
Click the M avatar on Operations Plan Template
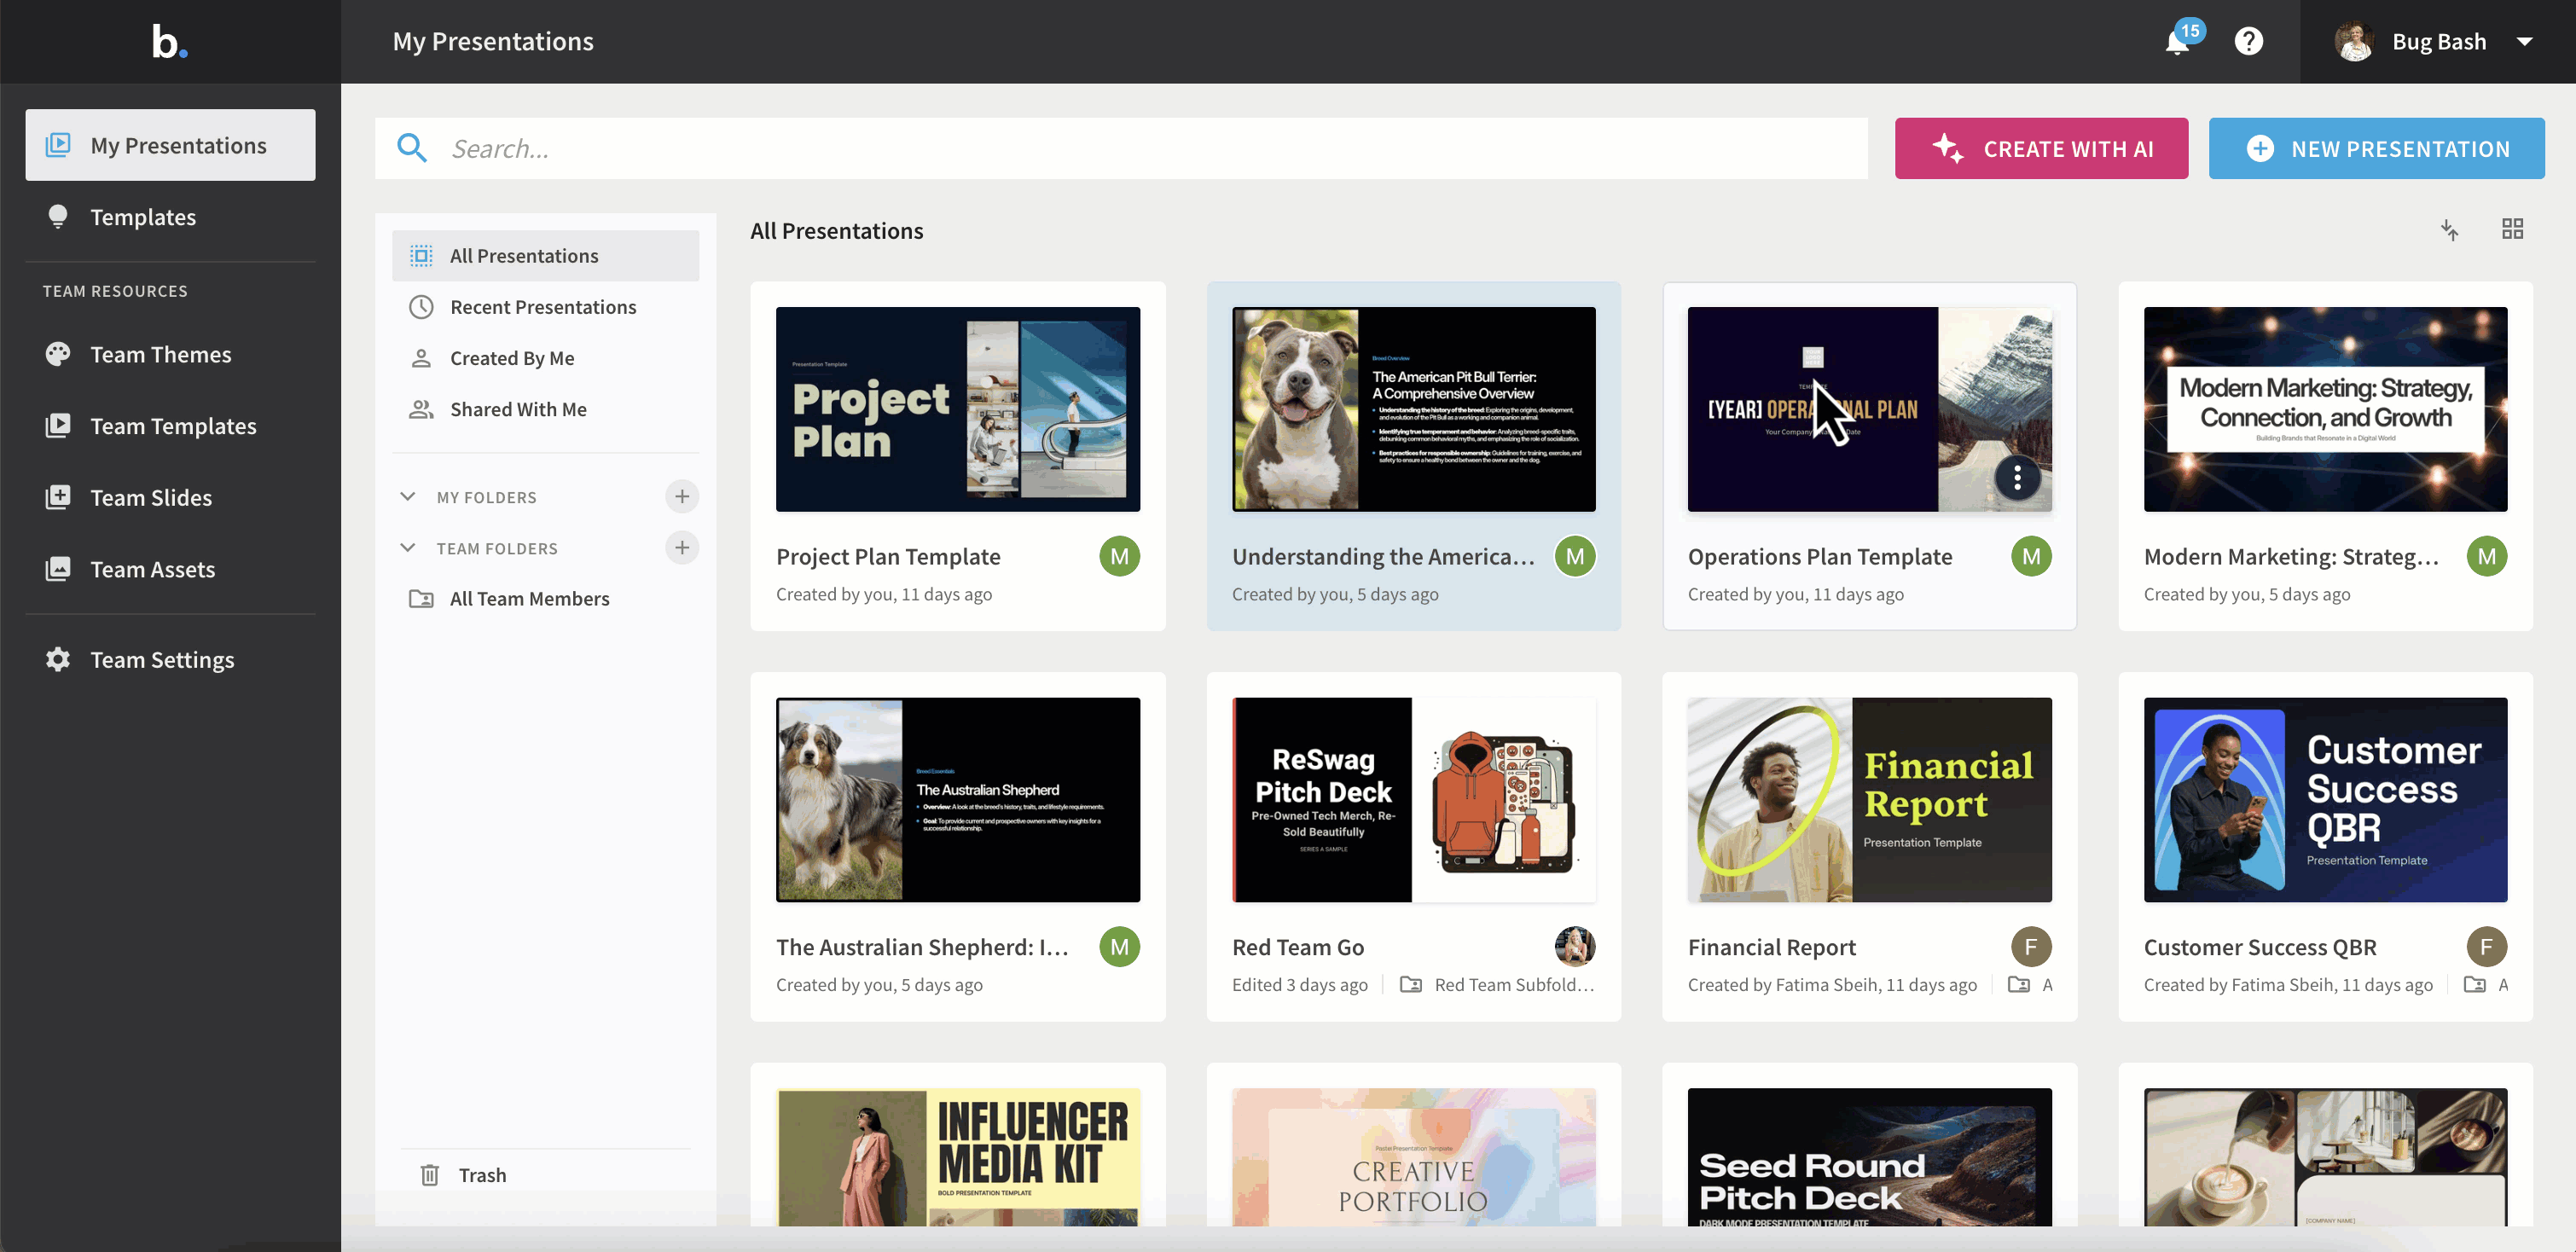[x=2031, y=556]
